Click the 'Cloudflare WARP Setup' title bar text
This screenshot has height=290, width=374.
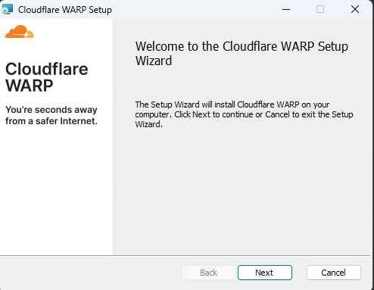click(x=65, y=10)
